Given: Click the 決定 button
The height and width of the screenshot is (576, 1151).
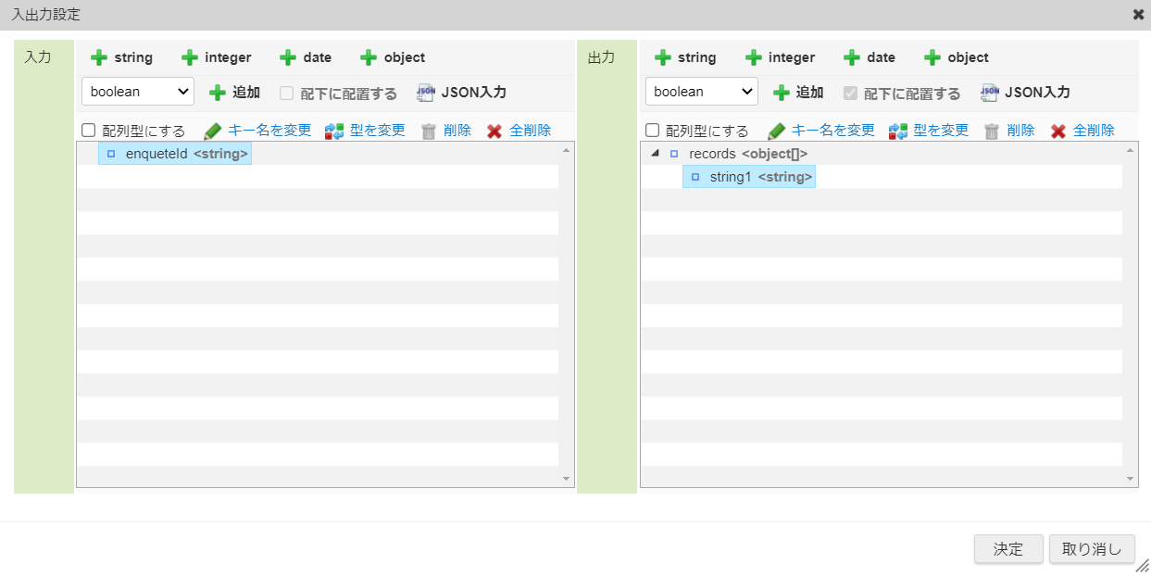Looking at the screenshot, I should pos(1008,549).
